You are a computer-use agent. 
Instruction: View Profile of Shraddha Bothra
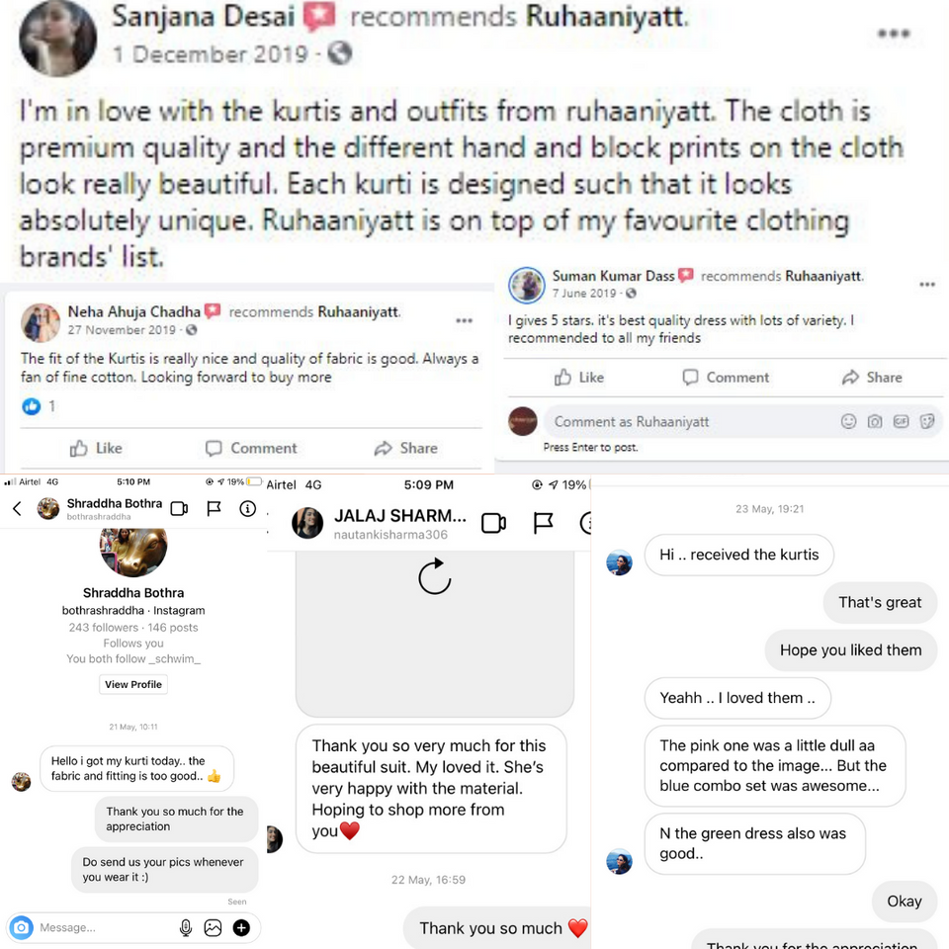pos(133,684)
